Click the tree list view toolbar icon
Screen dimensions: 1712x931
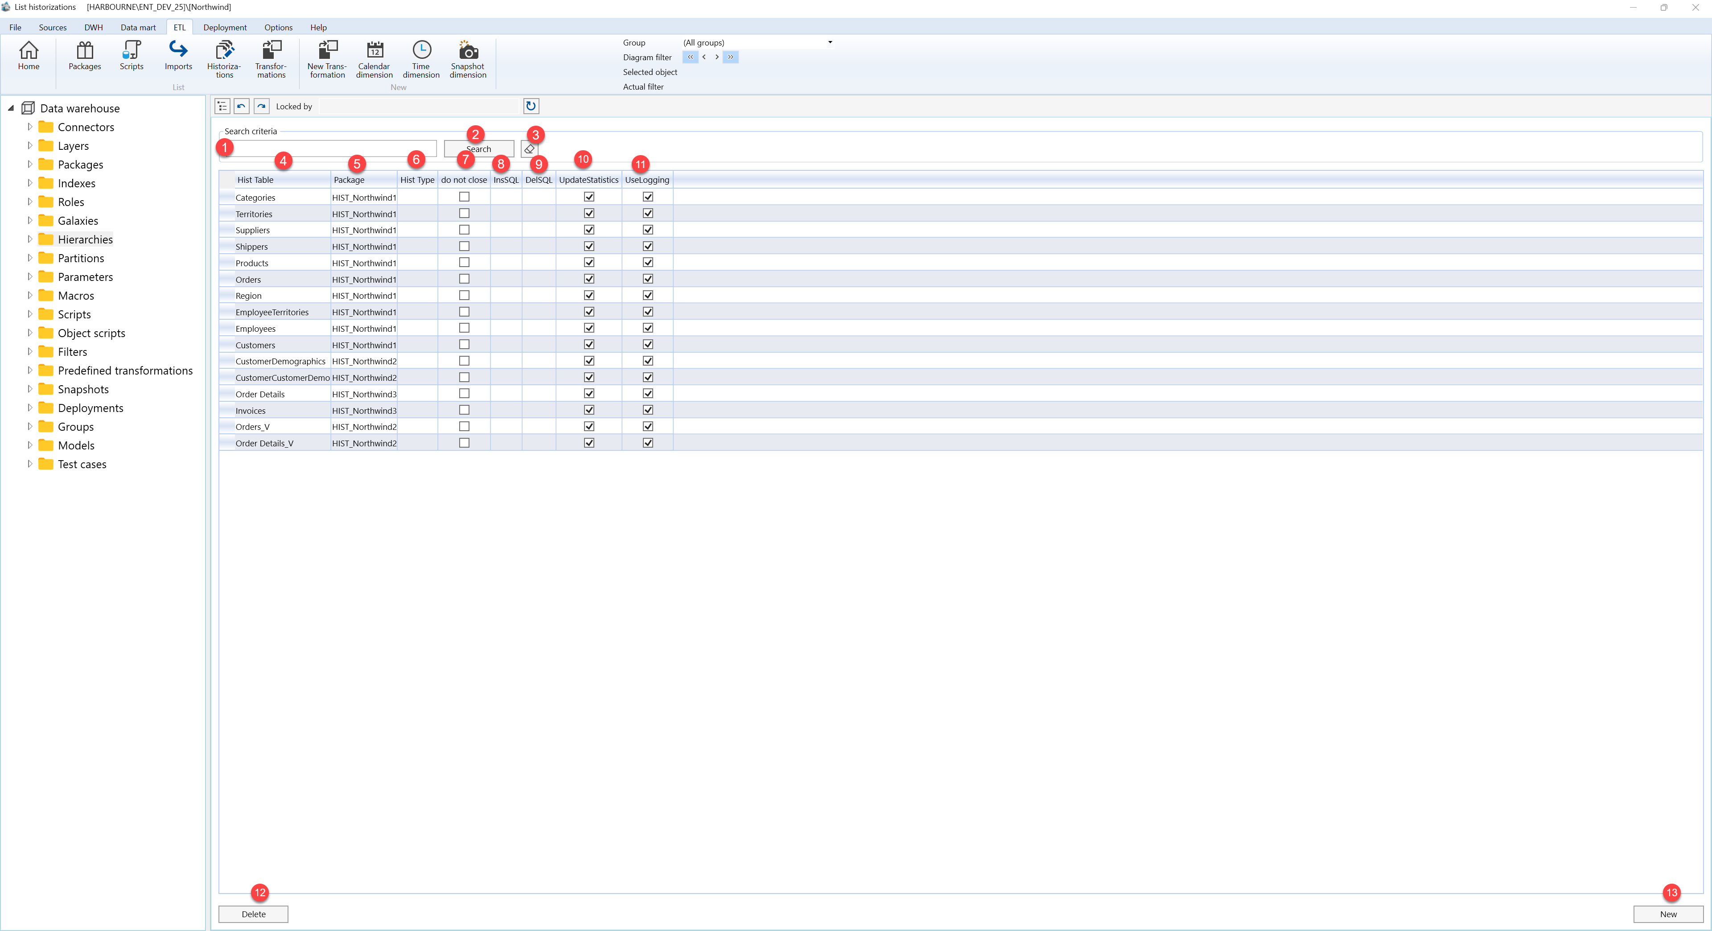[222, 106]
